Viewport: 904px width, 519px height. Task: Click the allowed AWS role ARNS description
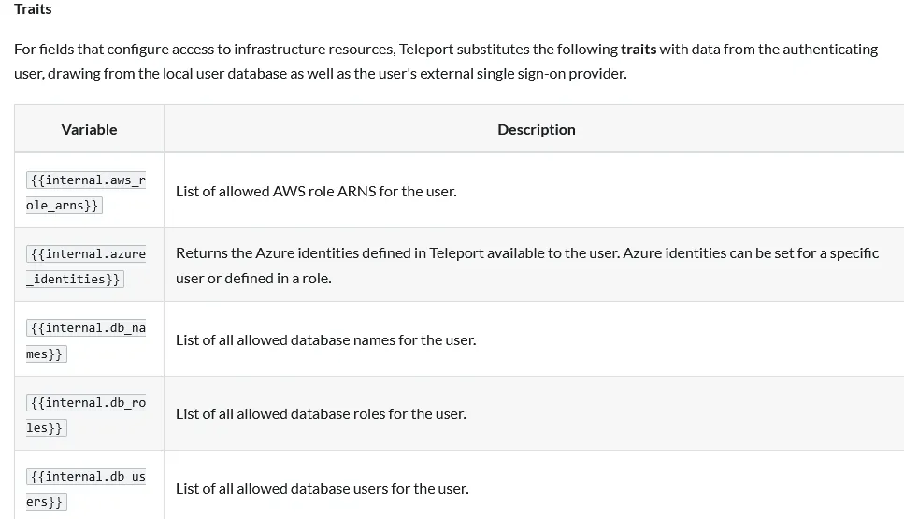(316, 192)
